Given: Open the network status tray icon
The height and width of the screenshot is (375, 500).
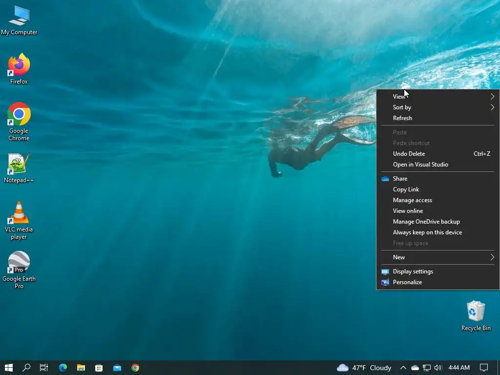Looking at the screenshot, I should [x=427, y=368].
